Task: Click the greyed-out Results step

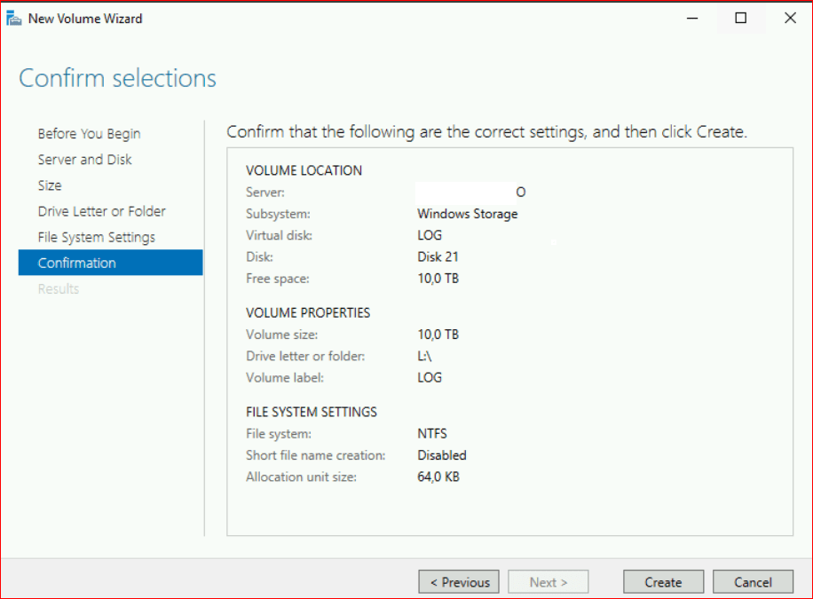Action: [58, 288]
